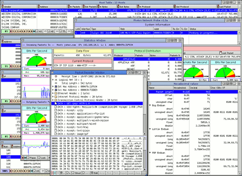Click document icon of DATA User-Agent row
The image size is (242, 176).
tap(56, 107)
